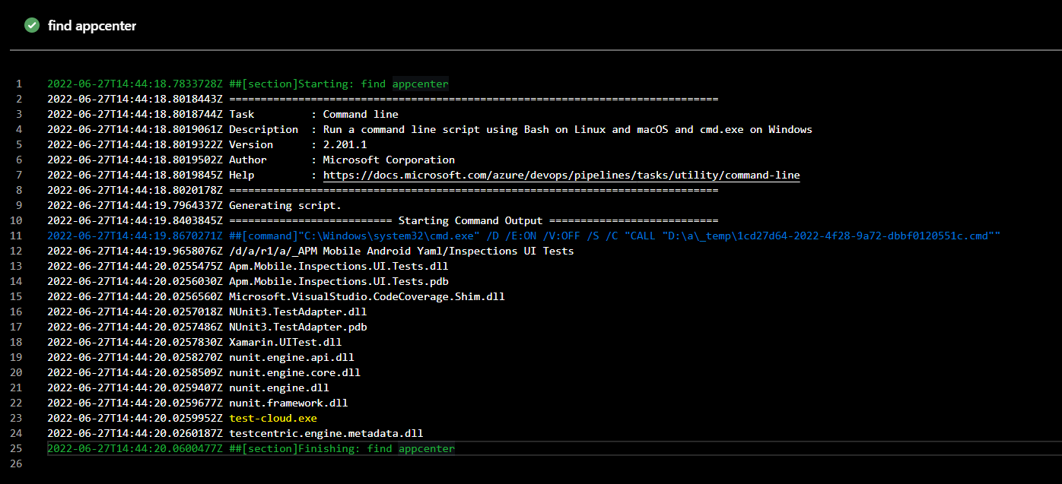The height and width of the screenshot is (484, 1062).
Task: Click the timestamp on line 12
Action: [135, 251]
